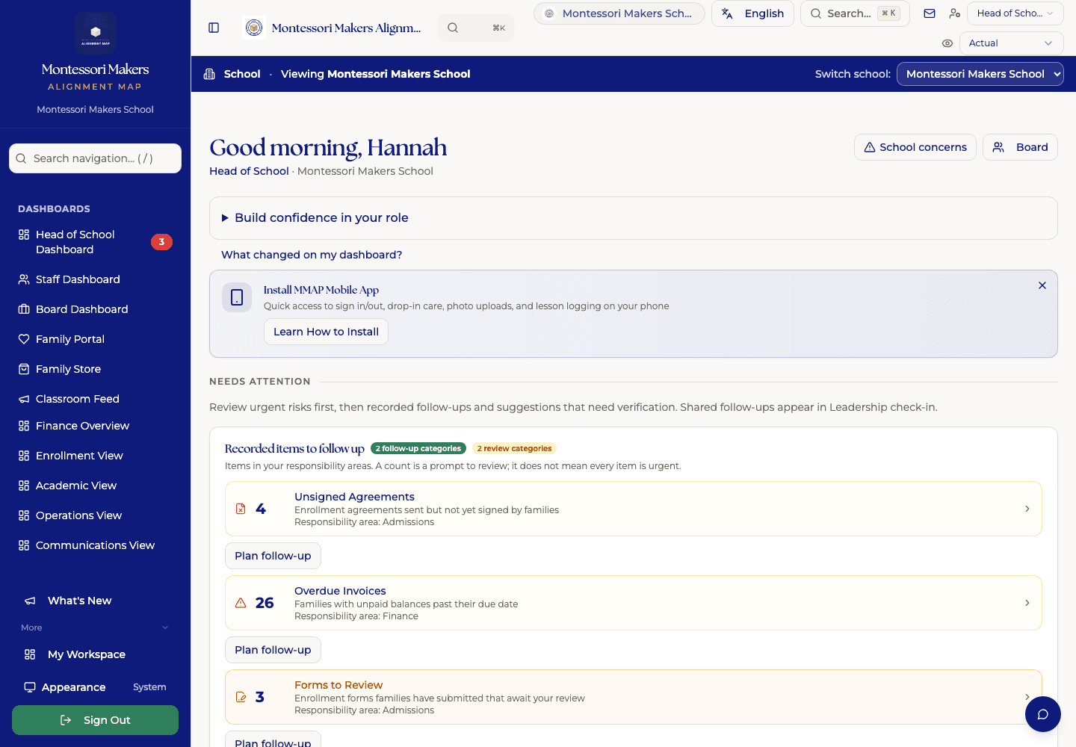Click the Search navigation field
Image resolution: width=1076 pixels, height=747 pixels.
pos(95,158)
